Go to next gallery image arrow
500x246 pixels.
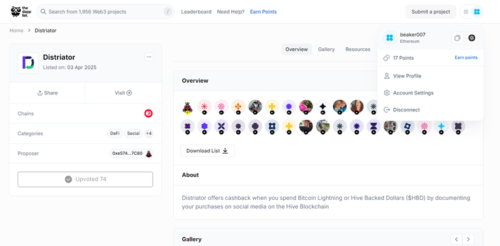pyautogui.click(x=468, y=239)
